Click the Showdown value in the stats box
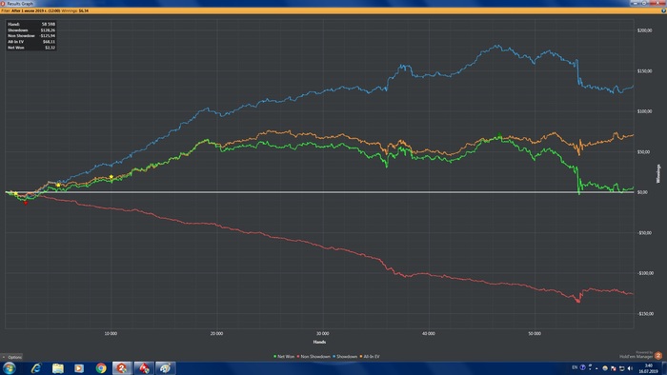 [x=48, y=30]
